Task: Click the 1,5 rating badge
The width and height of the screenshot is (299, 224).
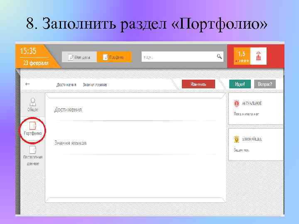Action: [x=242, y=56]
